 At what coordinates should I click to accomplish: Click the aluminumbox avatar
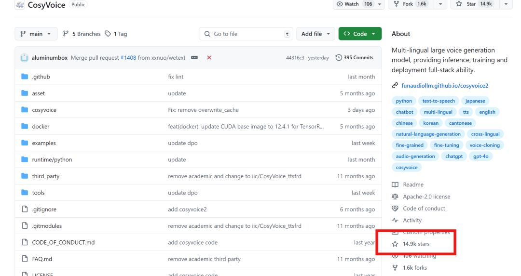tap(24, 58)
